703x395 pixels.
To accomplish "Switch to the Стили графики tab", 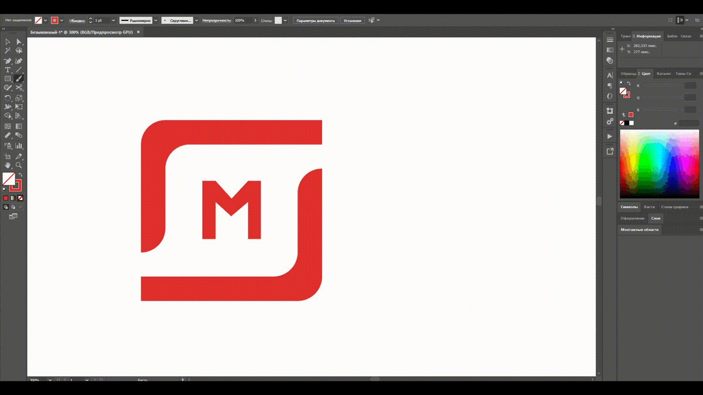I will pos(674,207).
